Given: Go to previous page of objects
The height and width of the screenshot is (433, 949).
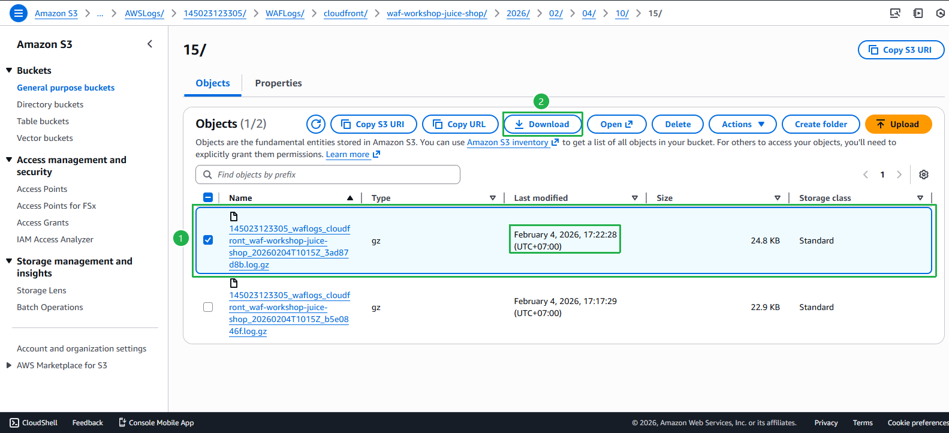Looking at the screenshot, I should point(866,175).
